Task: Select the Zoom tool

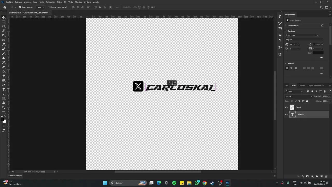Action: point(4,108)
